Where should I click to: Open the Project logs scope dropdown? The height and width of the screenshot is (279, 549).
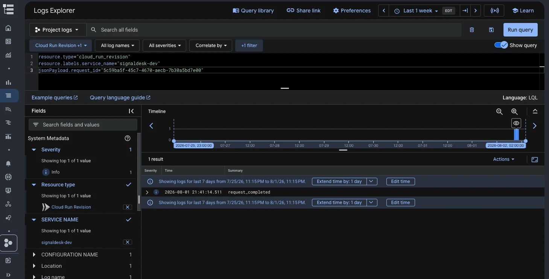[58, 30]
